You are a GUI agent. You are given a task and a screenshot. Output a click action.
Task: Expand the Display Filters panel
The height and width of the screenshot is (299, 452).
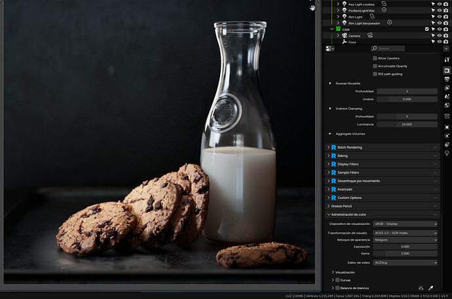[383, 164]
